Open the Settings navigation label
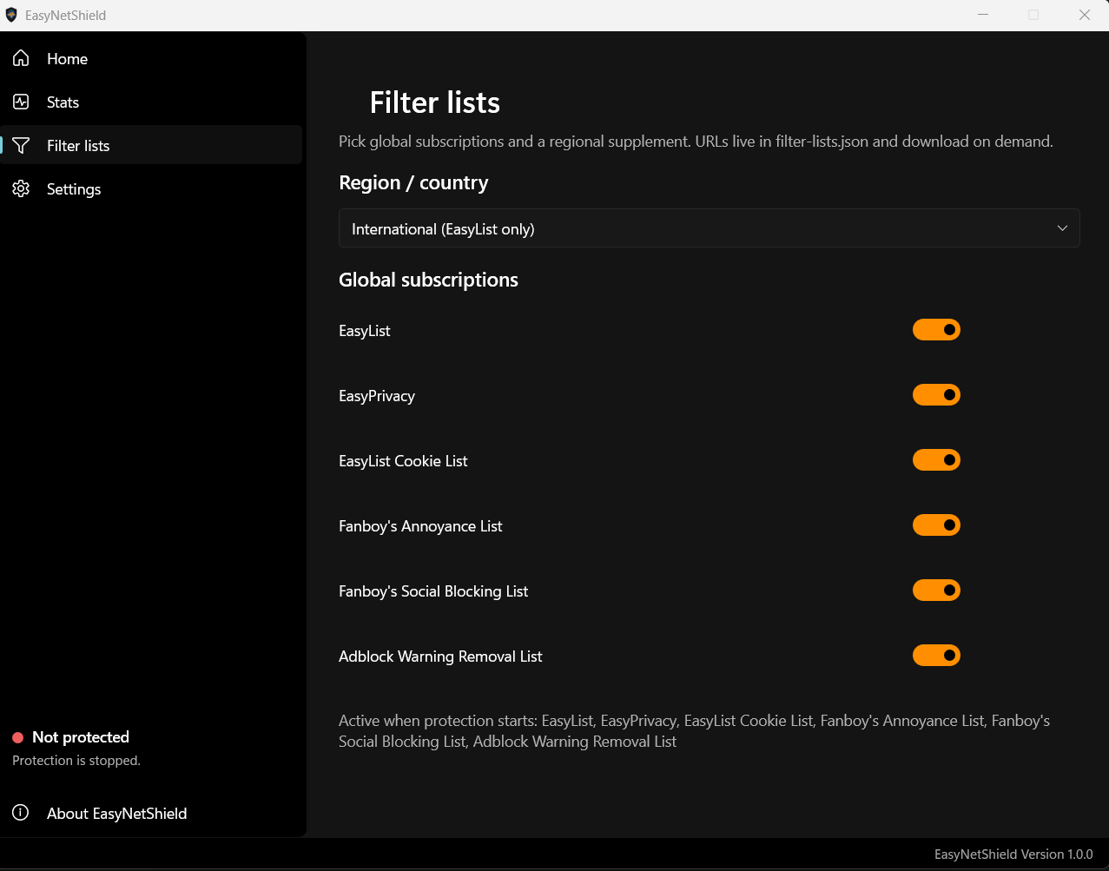Viewport: 1109px width, 871px height. pos(74,189)
